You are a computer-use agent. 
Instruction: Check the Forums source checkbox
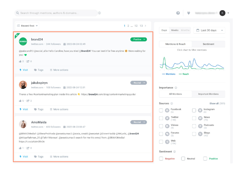point(161,134)
